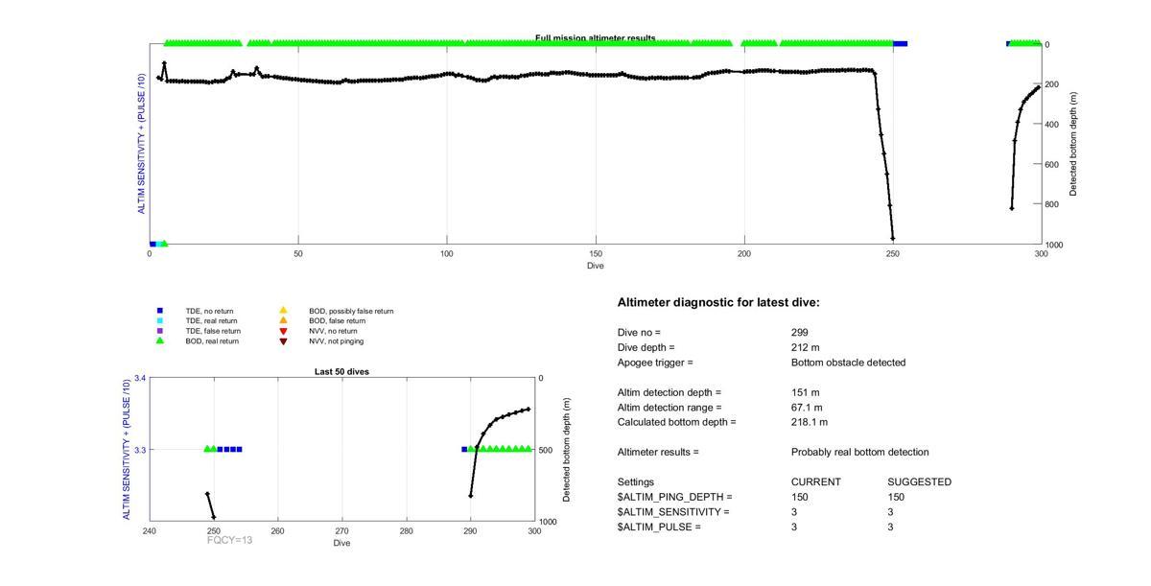Select the suggested value 150 for ALTIM_PING_DEPTH
The image size is (1151, 586).
pyautogui.click(x=896, y=497)
